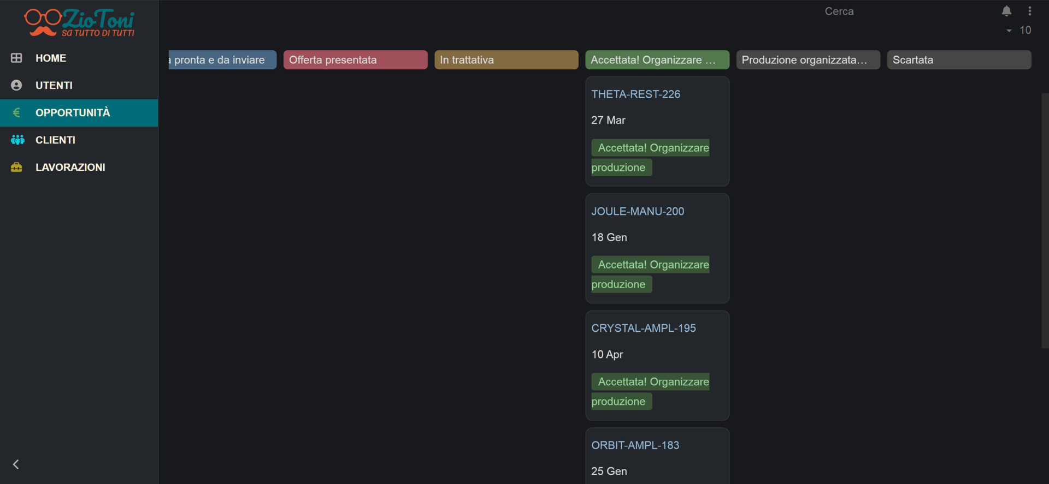This screenshot has width=1049, height=484.
Task: Open the JOULE-MANU-200 opportunity
Action: click(638, 211)
